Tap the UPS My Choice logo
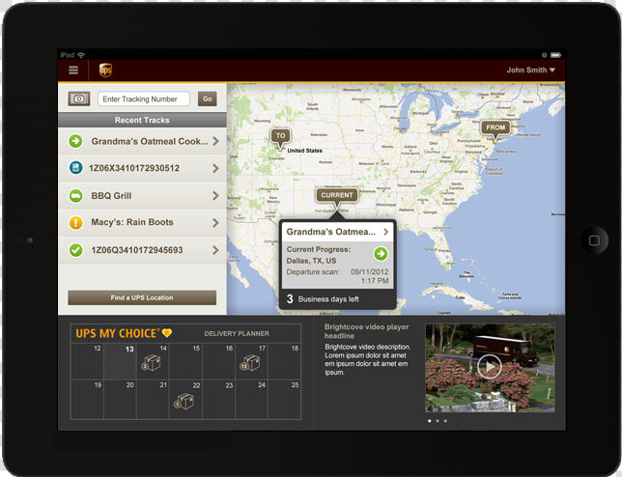The image size is (622, 477). tap(124, 333)
